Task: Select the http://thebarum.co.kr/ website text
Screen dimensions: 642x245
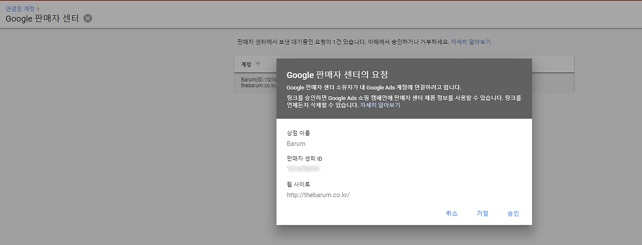Action: click(318, 195)
